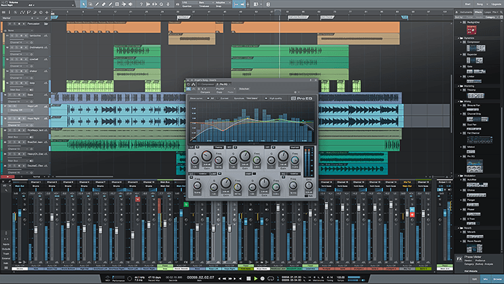Open the Files browser tab

coord(495,12)
